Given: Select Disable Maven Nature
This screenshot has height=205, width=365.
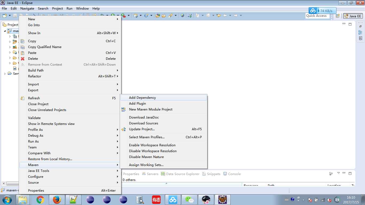Looking at the screenshot, I should (164, 157).
